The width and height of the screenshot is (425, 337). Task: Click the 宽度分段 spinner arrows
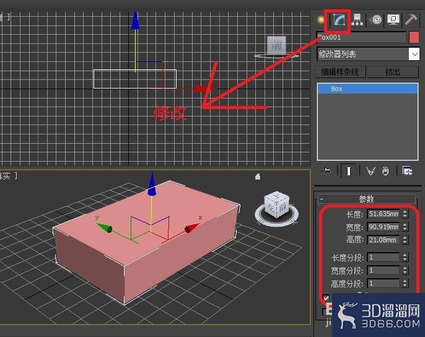(405, 270)
